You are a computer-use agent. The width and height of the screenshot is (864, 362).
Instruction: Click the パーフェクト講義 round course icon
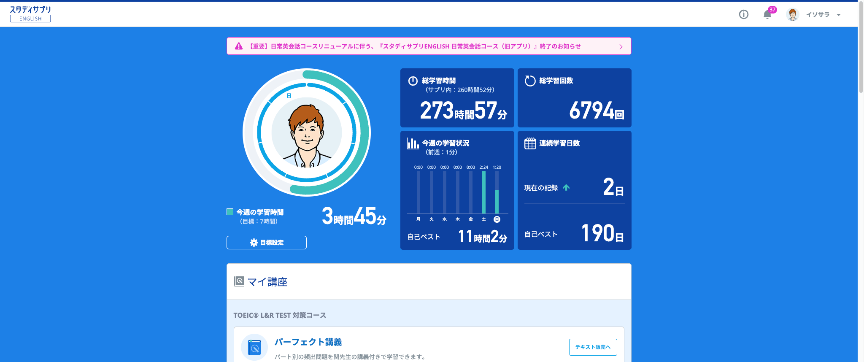pos(254,347)
